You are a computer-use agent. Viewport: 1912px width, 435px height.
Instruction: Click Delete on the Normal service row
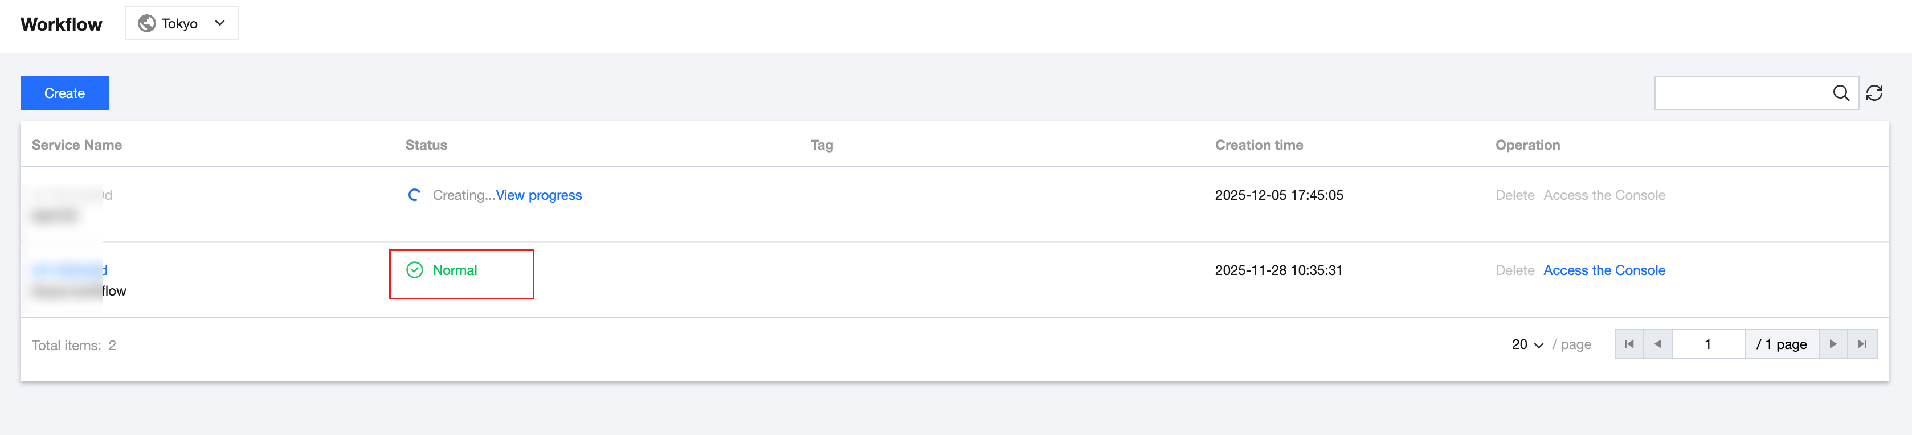[x=1514, y=270]
